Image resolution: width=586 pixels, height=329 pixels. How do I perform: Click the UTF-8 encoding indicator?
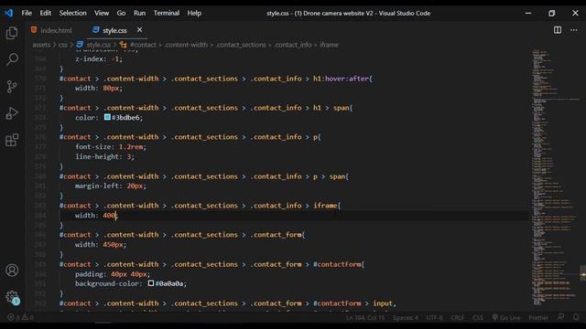434,317
